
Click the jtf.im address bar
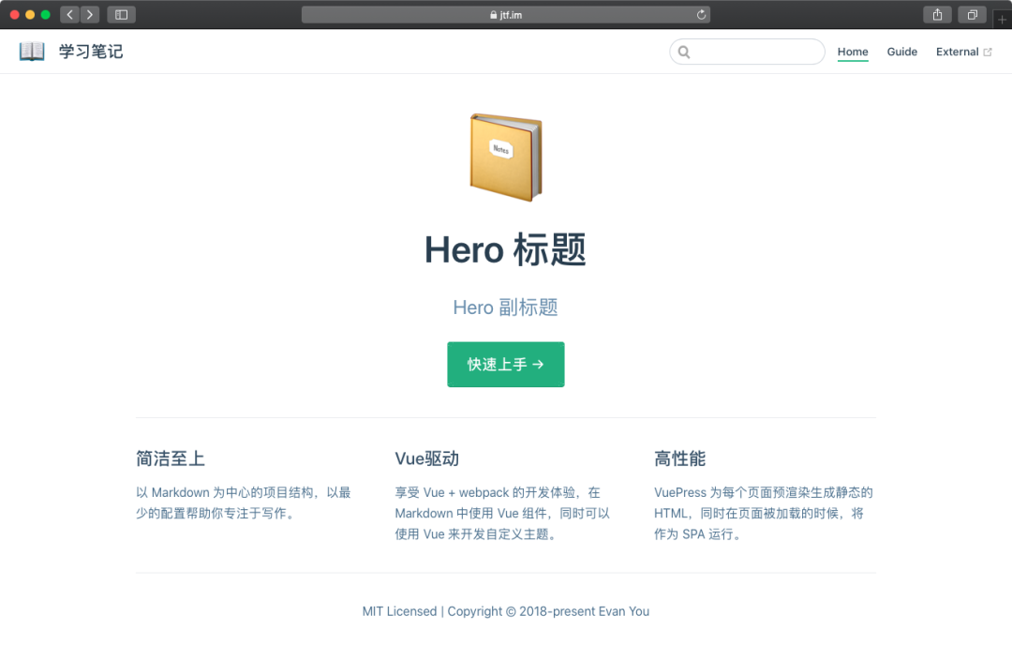(x=505, y=15)
